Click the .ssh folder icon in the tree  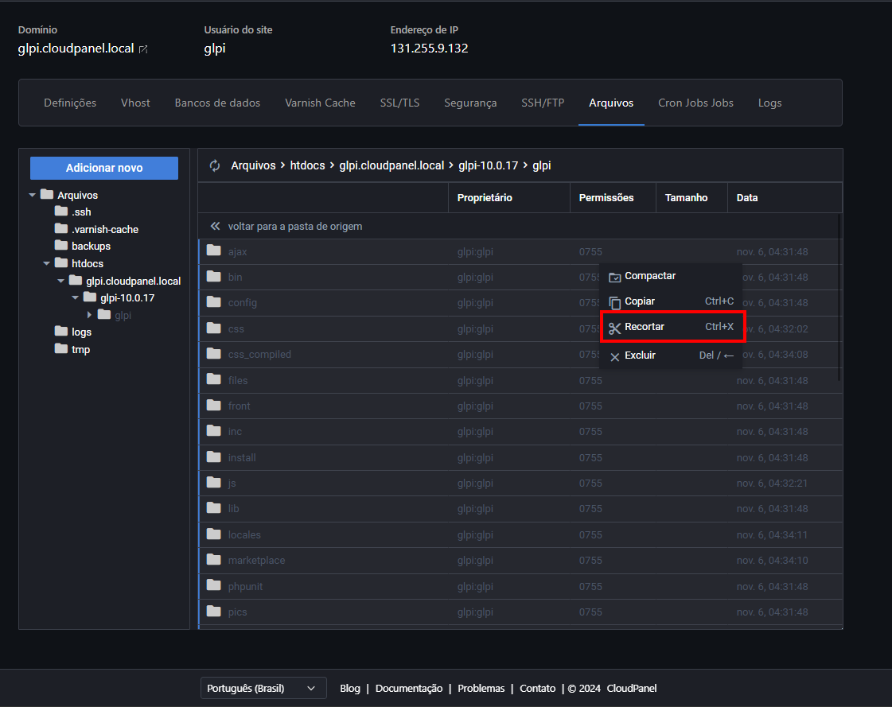tap(60, 211)
